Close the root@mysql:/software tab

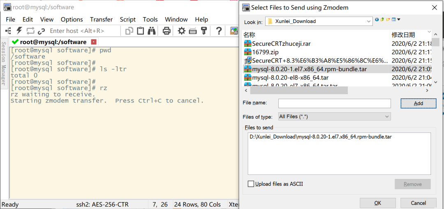(93, 42)
